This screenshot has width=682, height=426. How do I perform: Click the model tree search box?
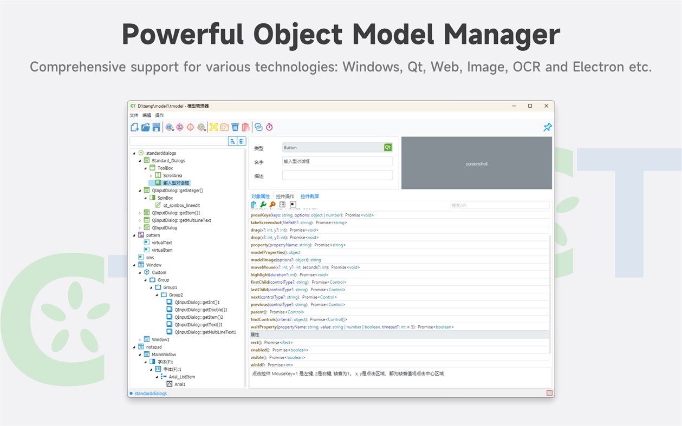pyautogui.click(x=178, y=141)
